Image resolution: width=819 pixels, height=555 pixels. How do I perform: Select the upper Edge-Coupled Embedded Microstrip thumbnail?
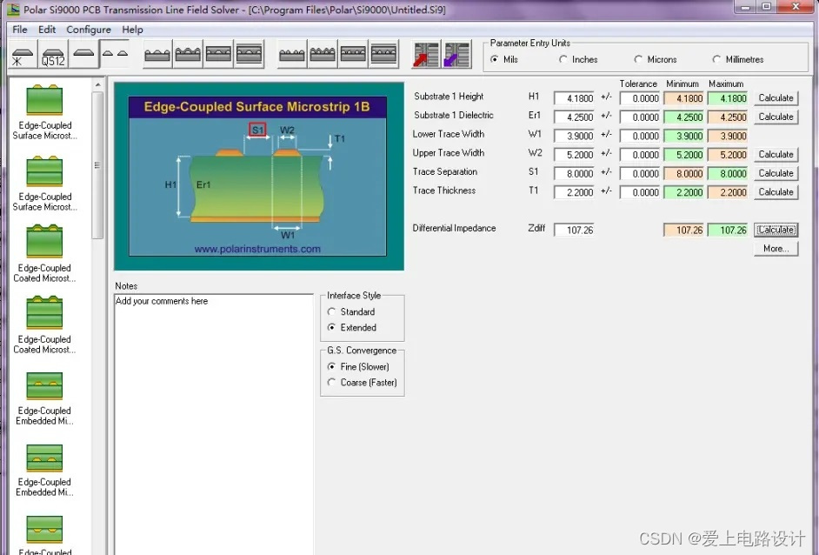tap(45, 398)
